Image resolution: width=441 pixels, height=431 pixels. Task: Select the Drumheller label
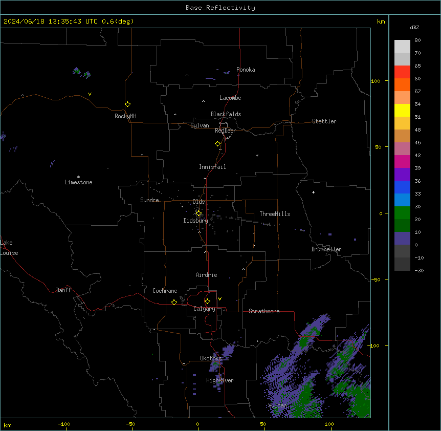(326, 249)
